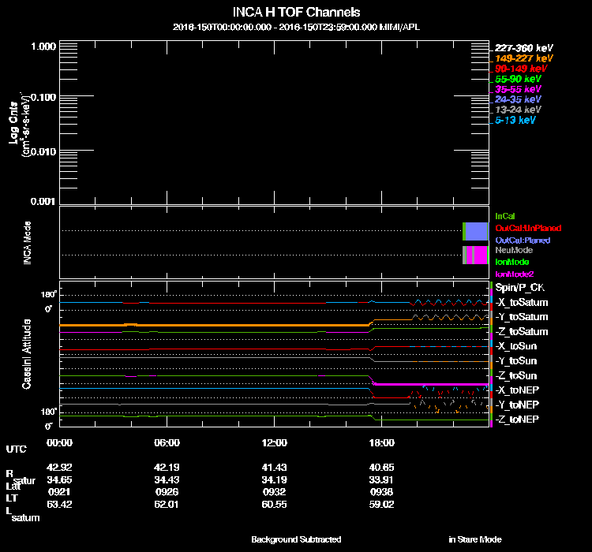Click the red 90-149 keV legend entry
The height and width of the screenshot is (552, 592).
pos(519,69)
